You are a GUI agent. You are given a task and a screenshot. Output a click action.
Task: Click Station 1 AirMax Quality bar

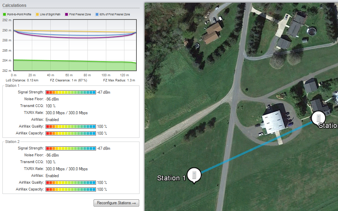(x=71, y=127)
